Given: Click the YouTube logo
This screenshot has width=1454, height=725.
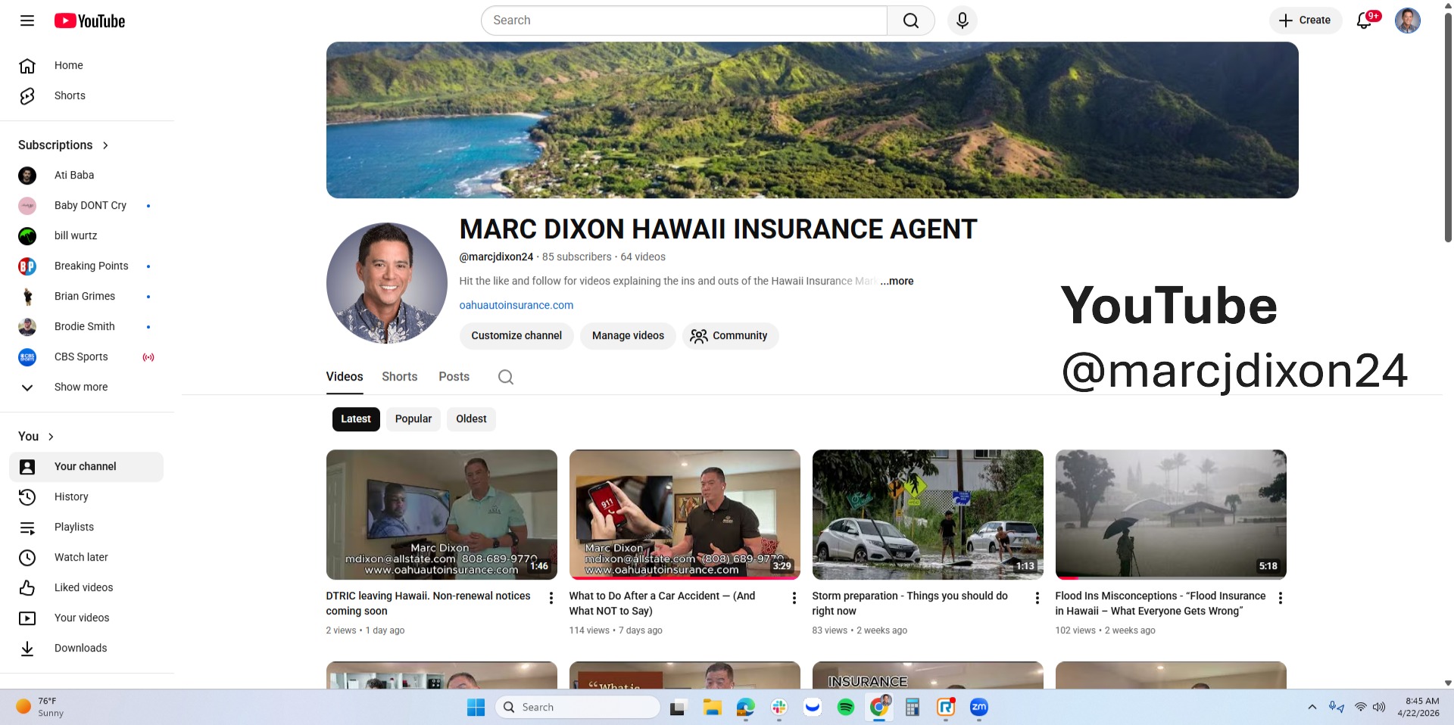Looking at the screenshot, I should (x=89, y=20).
